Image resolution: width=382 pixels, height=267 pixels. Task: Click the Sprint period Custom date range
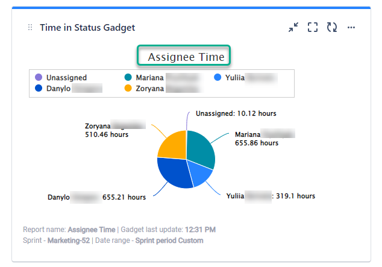pyautogui.click(x=169, y=240)
